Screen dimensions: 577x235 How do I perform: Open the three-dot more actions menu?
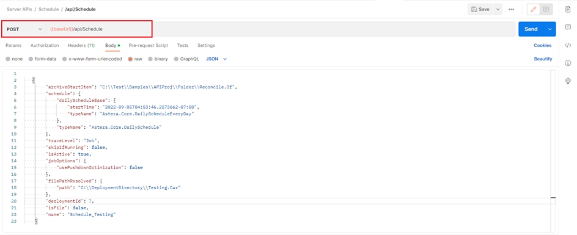point(511,10)
